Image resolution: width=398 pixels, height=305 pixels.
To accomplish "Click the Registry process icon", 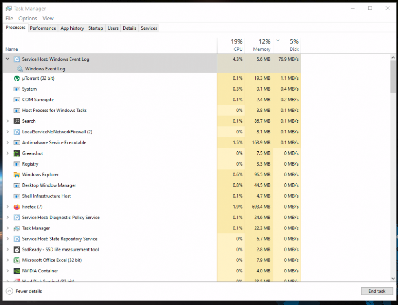I will pyautogui.click(x=17, y=164).
